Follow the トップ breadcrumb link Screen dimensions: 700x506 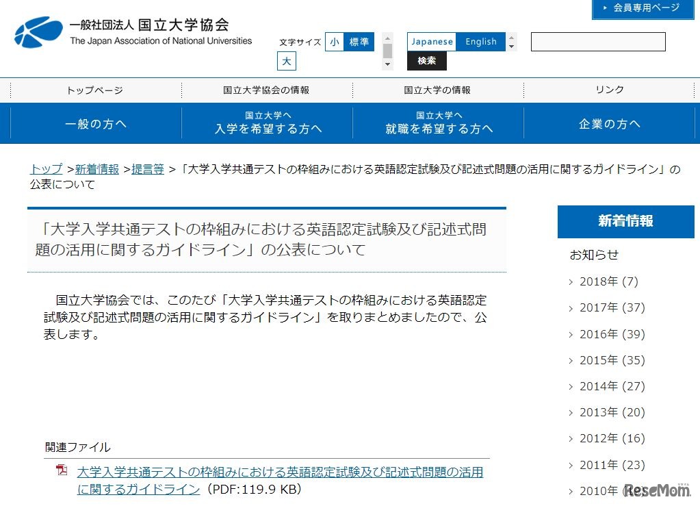tap(47, 169)
